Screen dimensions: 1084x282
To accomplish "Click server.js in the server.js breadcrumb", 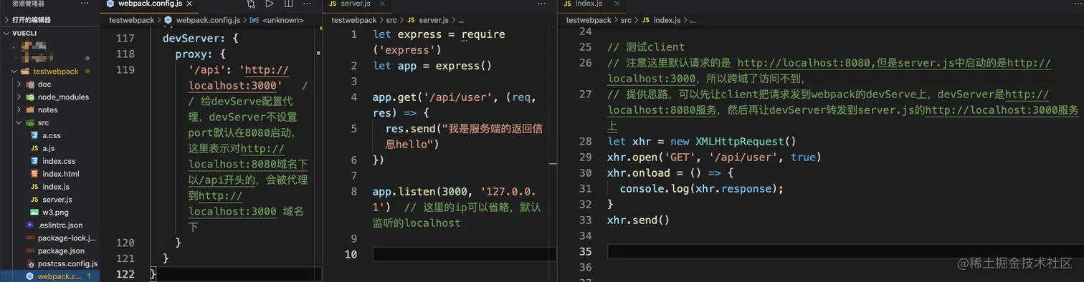I will tap(433, 20).
